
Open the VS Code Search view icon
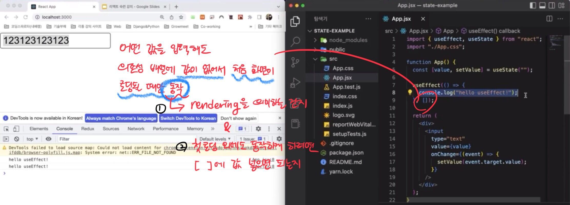point(295,41)
